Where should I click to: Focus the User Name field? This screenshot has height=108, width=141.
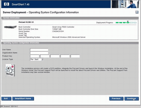pyautogui.click(x=39, y=50)
